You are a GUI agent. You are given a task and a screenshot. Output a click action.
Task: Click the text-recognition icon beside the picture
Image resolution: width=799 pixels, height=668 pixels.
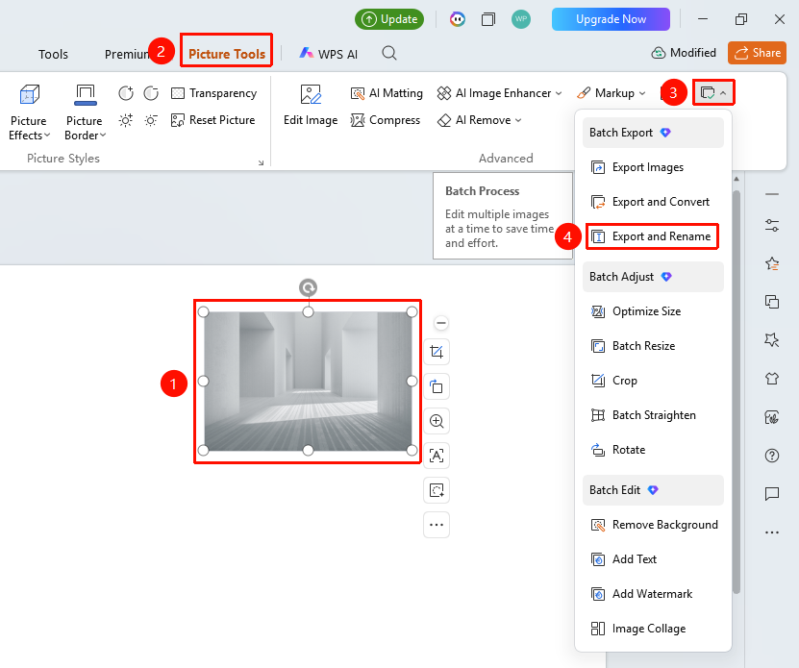pyautogui.click(x=437, y=456)
